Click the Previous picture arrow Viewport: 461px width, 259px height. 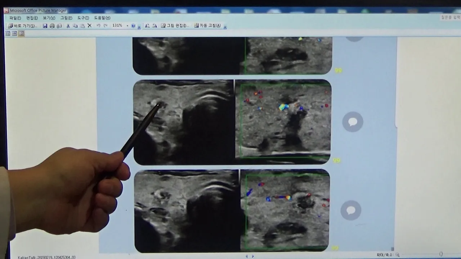[x=247, y=256]
